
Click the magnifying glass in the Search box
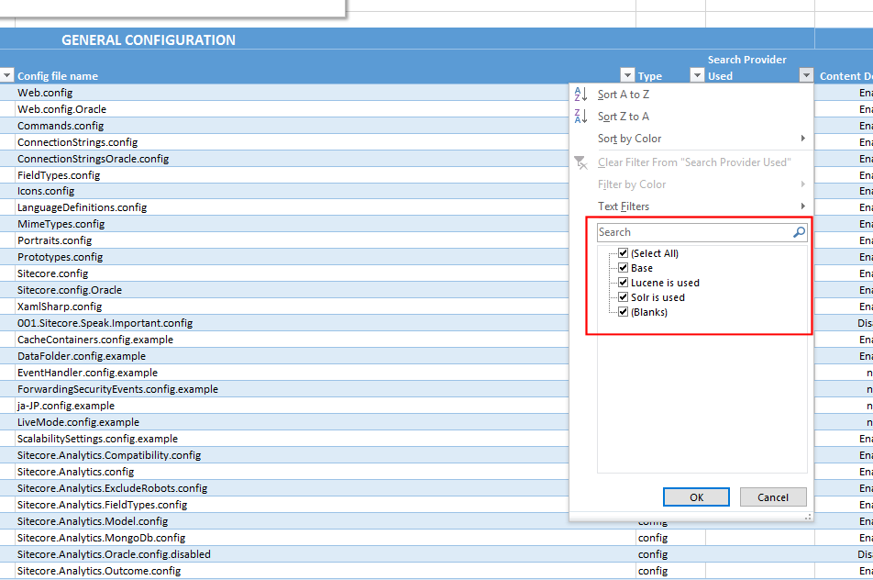click(x=798, y=232)
